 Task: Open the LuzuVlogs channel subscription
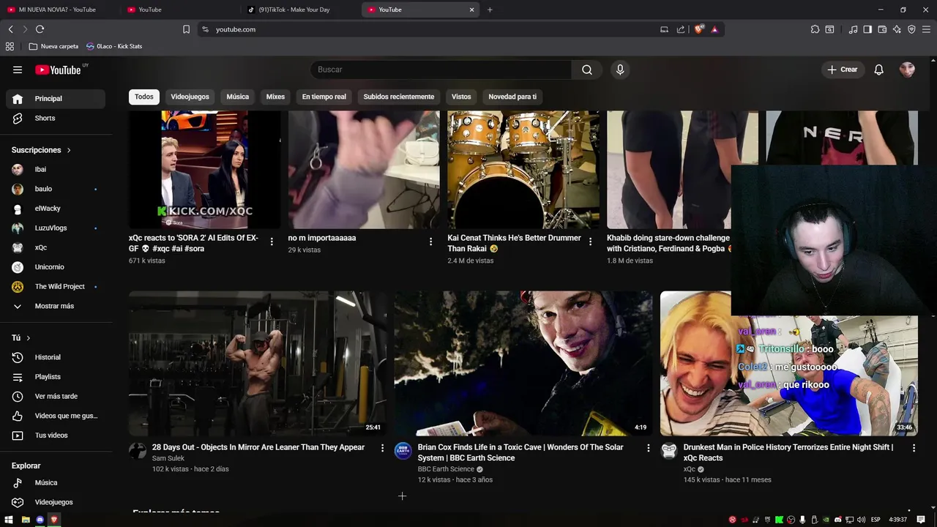coord(56,228)
